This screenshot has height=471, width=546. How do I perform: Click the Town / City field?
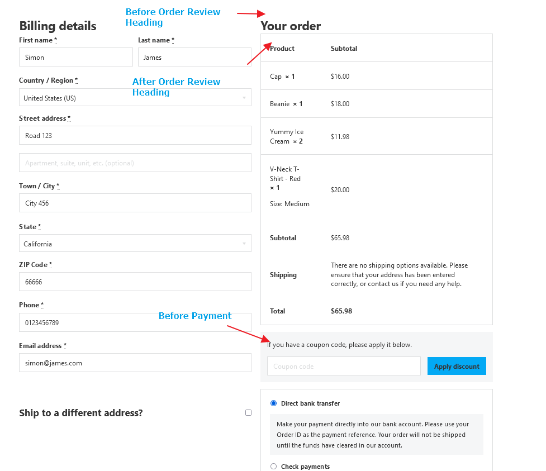click(x=135, y=203)
